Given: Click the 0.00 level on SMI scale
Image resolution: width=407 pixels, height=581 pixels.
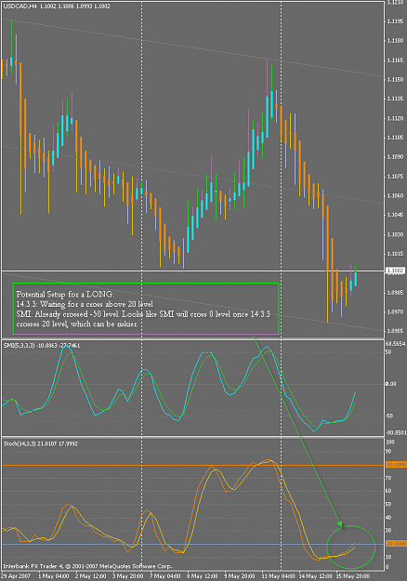Looking at the screenshot, I should (391, 384).
